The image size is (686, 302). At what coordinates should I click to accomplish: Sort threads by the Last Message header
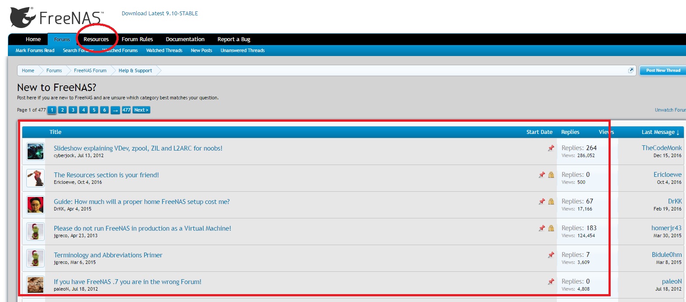coord(660,132)
